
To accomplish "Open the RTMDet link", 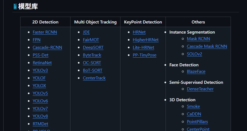I will (x=40, y=124).
